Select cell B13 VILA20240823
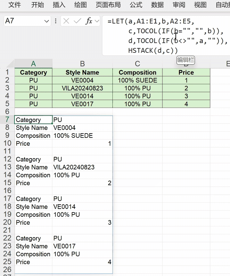 tap(82, 167)
